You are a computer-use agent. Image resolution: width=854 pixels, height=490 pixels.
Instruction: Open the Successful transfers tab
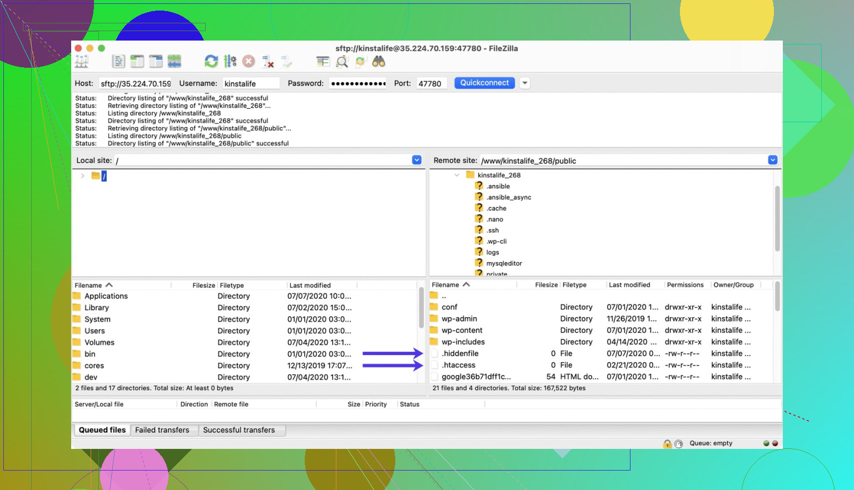click(239, 430)
